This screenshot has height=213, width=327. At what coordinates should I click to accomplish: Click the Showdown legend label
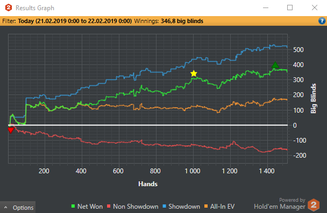(184, 207)
